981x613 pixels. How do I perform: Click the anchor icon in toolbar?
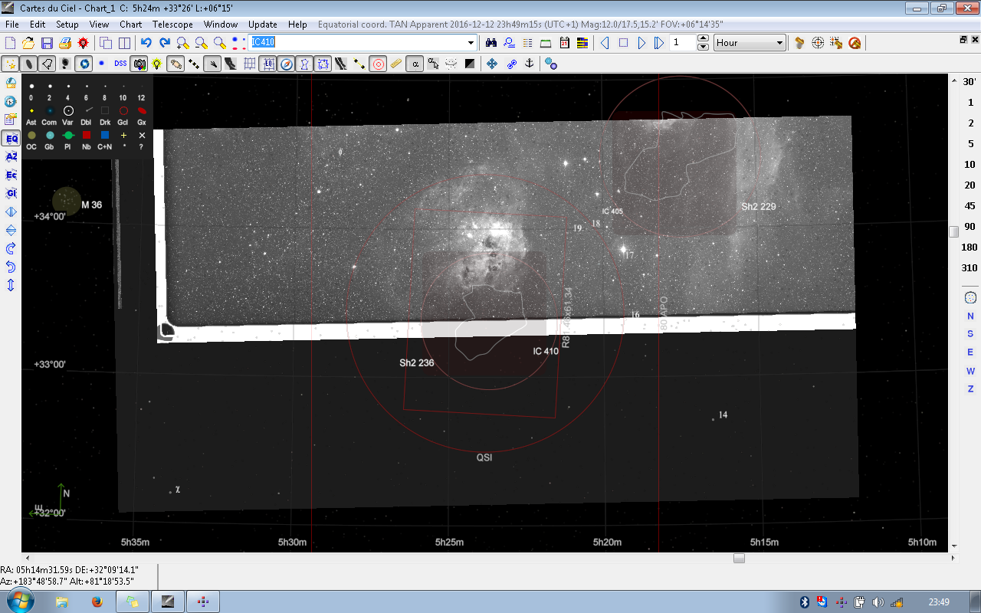[x=529, y=64]
